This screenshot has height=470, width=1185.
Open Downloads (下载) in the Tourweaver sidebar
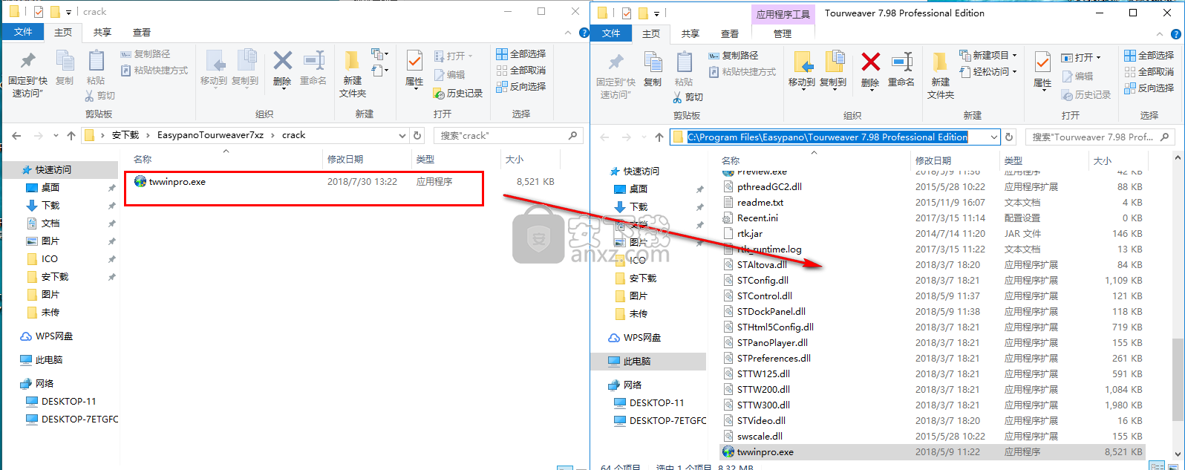pyautogui.click(x=639, y=206)
